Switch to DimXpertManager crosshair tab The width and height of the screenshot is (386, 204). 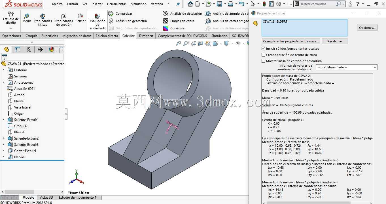click(40, 49)
